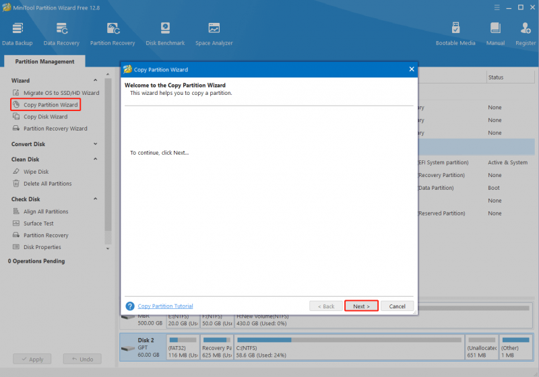
Task: Select the Partition Management tab
Action: coord(44,61)
